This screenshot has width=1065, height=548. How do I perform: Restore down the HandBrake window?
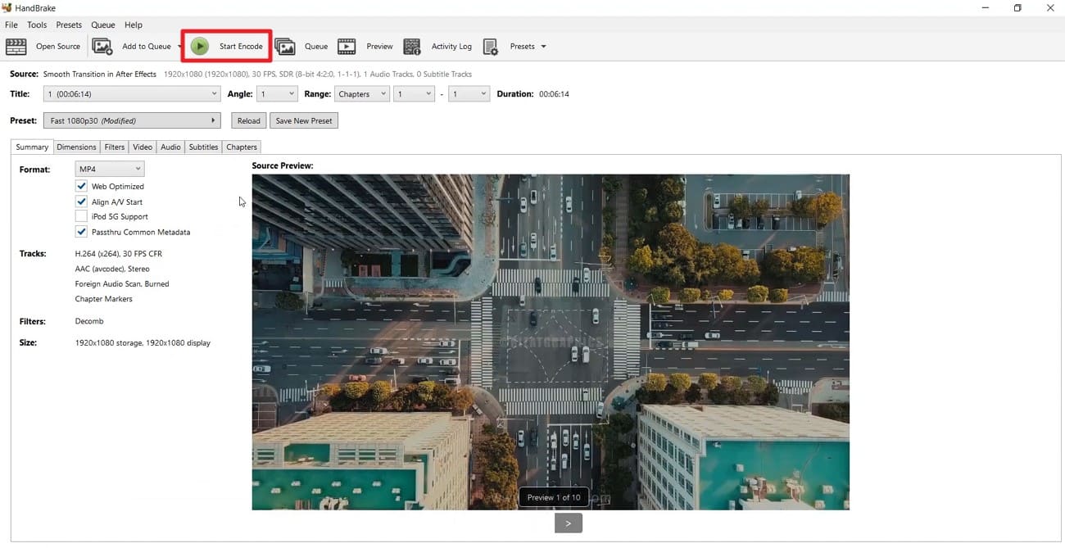click(x=1017, y=8)
